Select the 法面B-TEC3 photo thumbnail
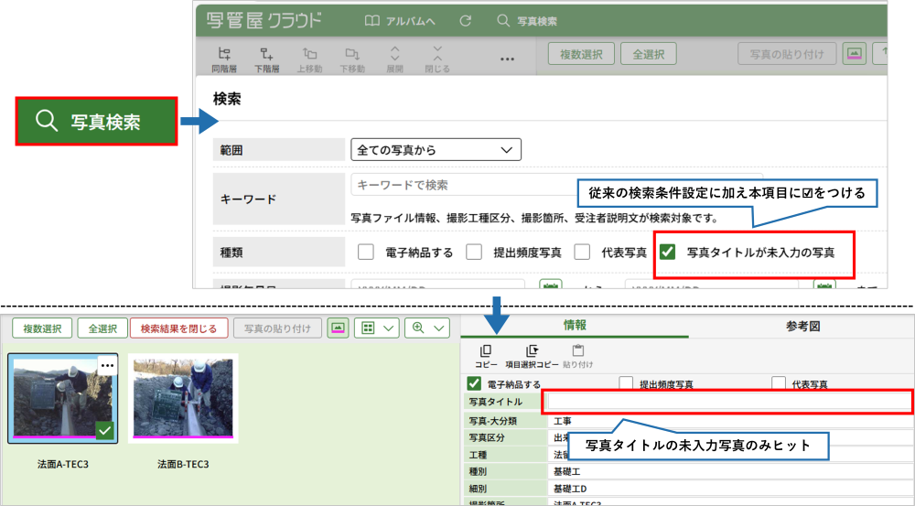The height and width of the screenshot is (506, 915). tap(183, 398)
